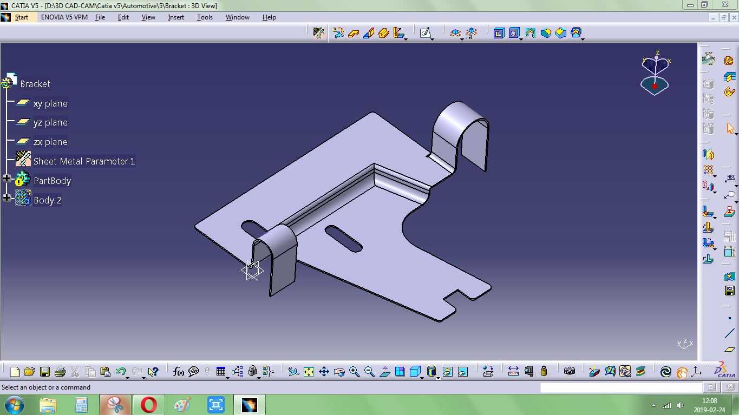Image resolution: width=739 pixels, height=415 pixels.
Task: Toggle the Hide/Show icon
Action: pyautogui.click(x=447, y=372)
